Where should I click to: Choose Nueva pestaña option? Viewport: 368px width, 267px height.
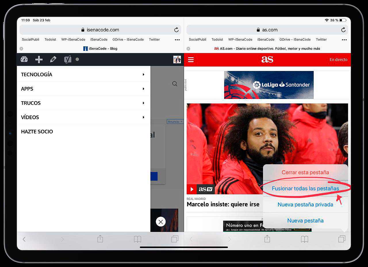tap(305, 221)
